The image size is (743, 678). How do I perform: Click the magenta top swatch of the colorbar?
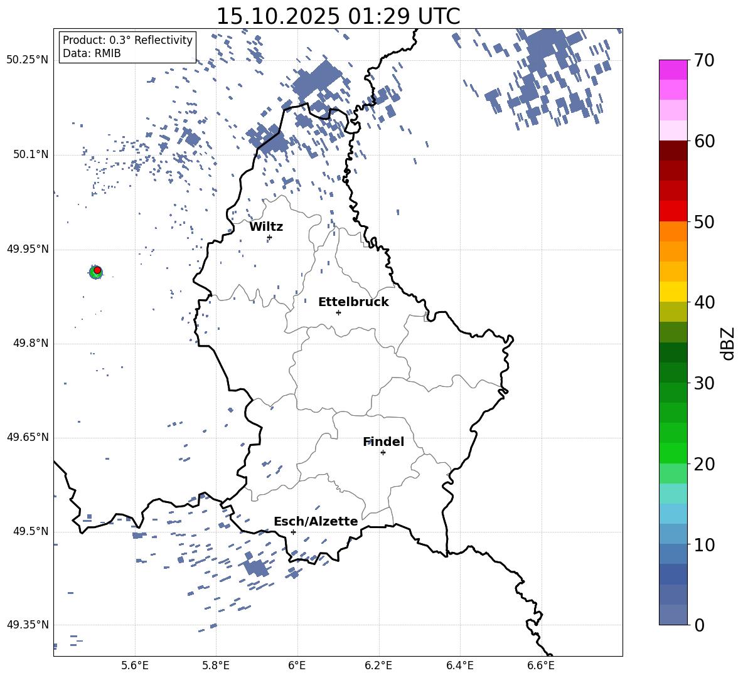point(673,70)
